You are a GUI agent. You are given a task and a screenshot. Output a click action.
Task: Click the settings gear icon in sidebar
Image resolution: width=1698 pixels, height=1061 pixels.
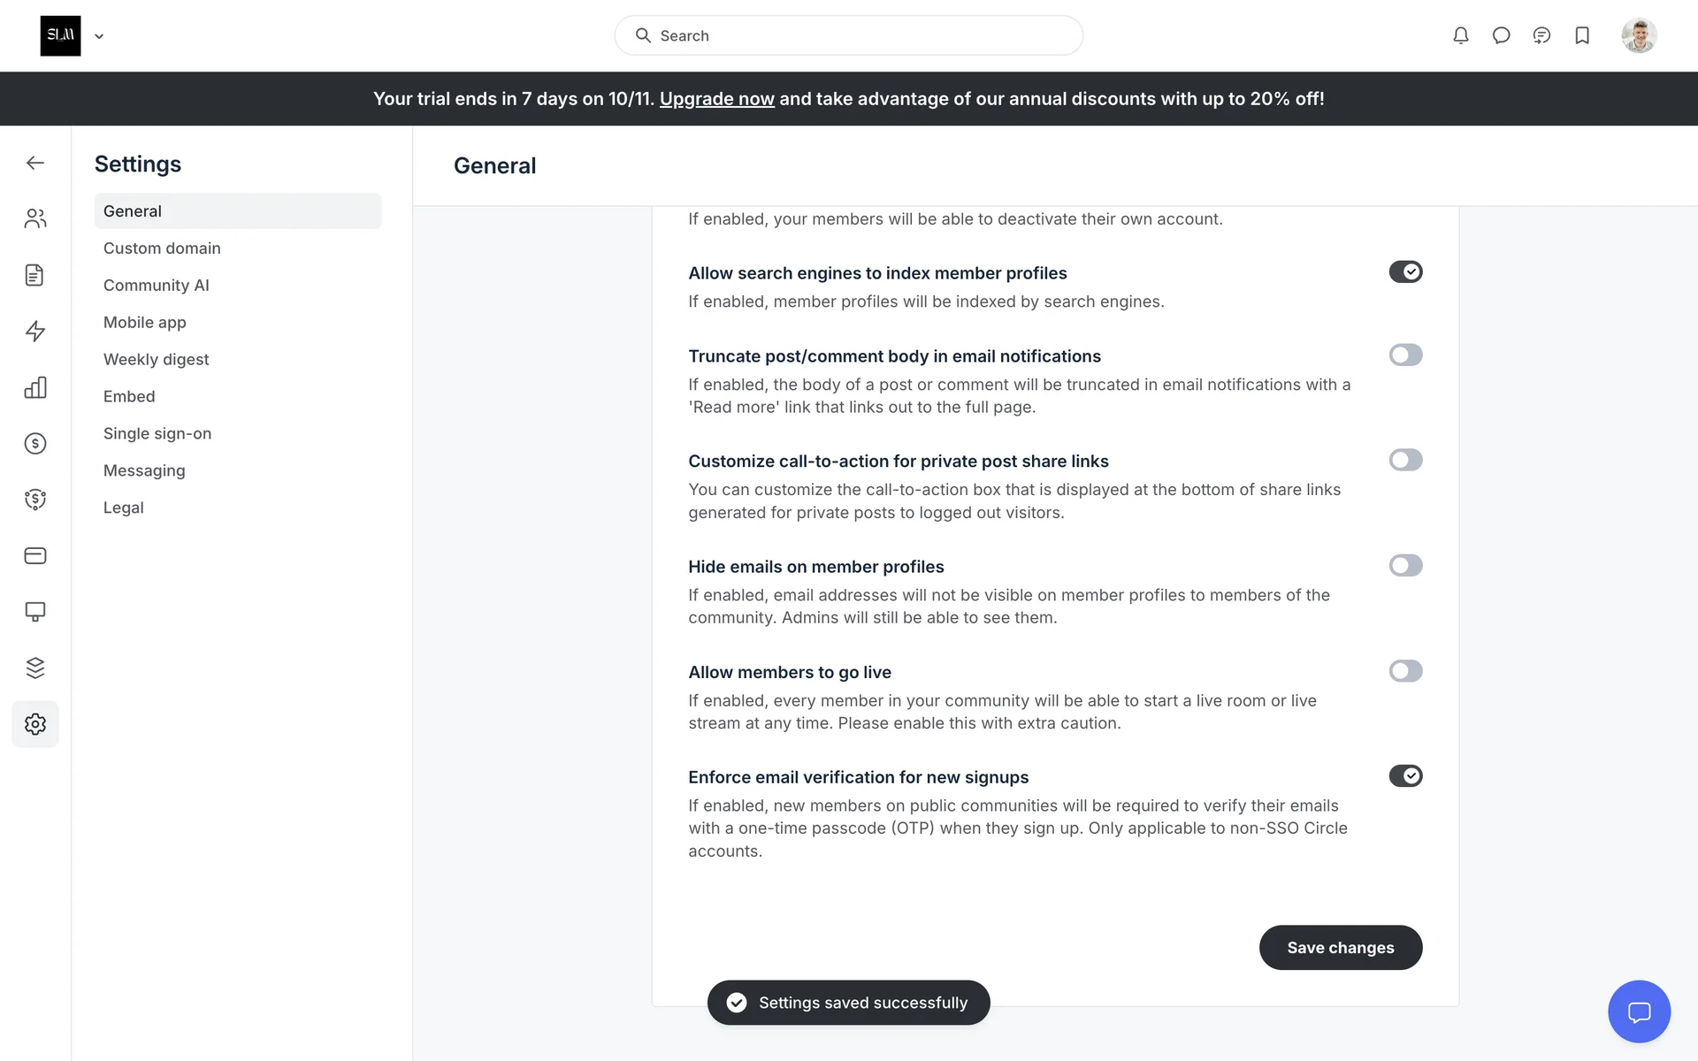coord(35,724)
